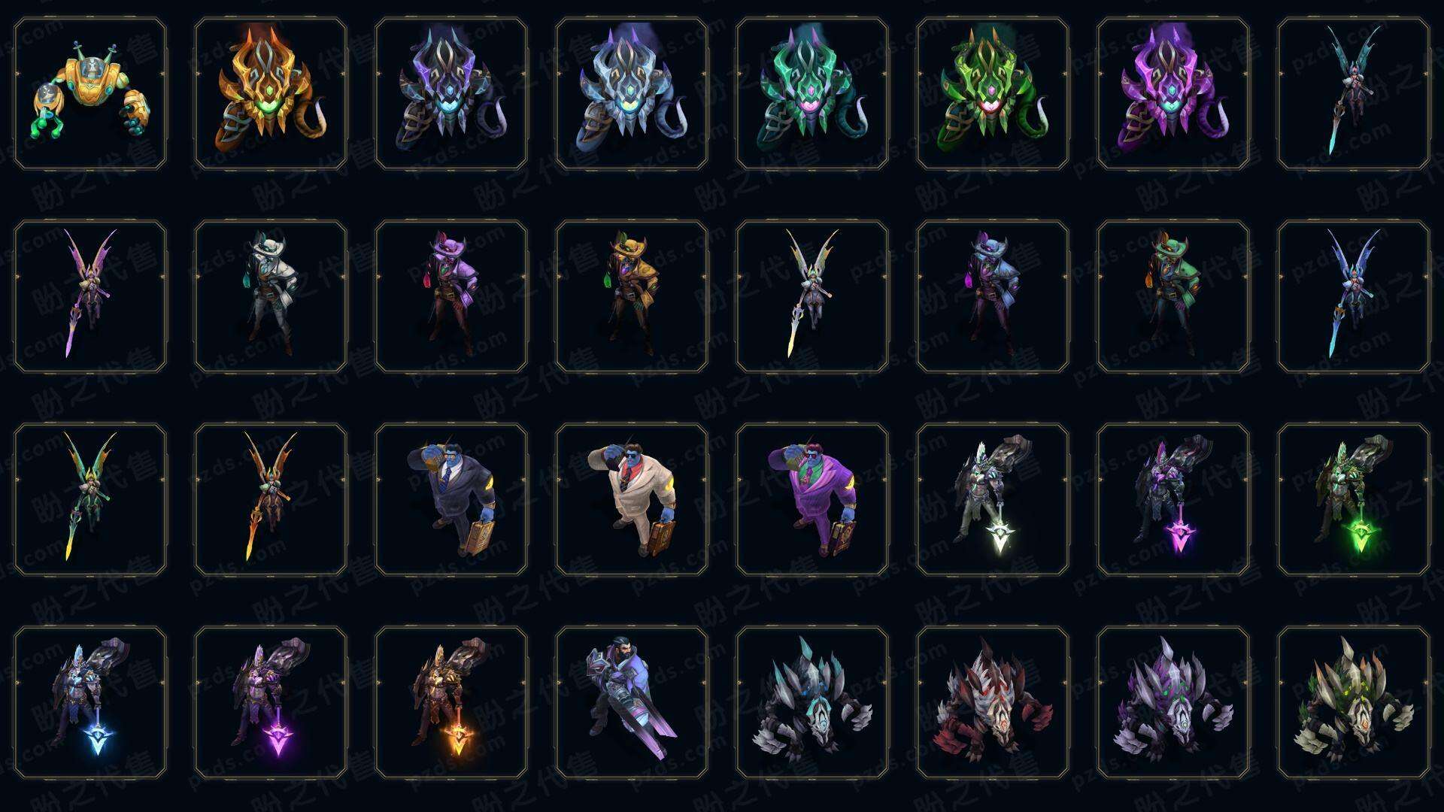Pick the silver-white Vel'Koz chroma
Viewport: 1444px width, 812px height.
click(632, 94)
